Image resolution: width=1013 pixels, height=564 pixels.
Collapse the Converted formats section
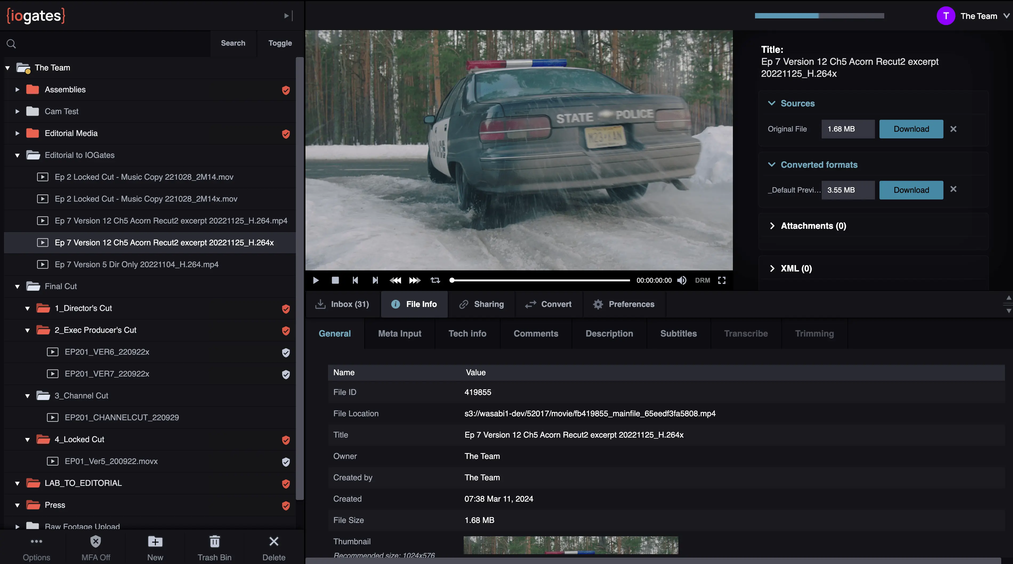pos(772,165)
